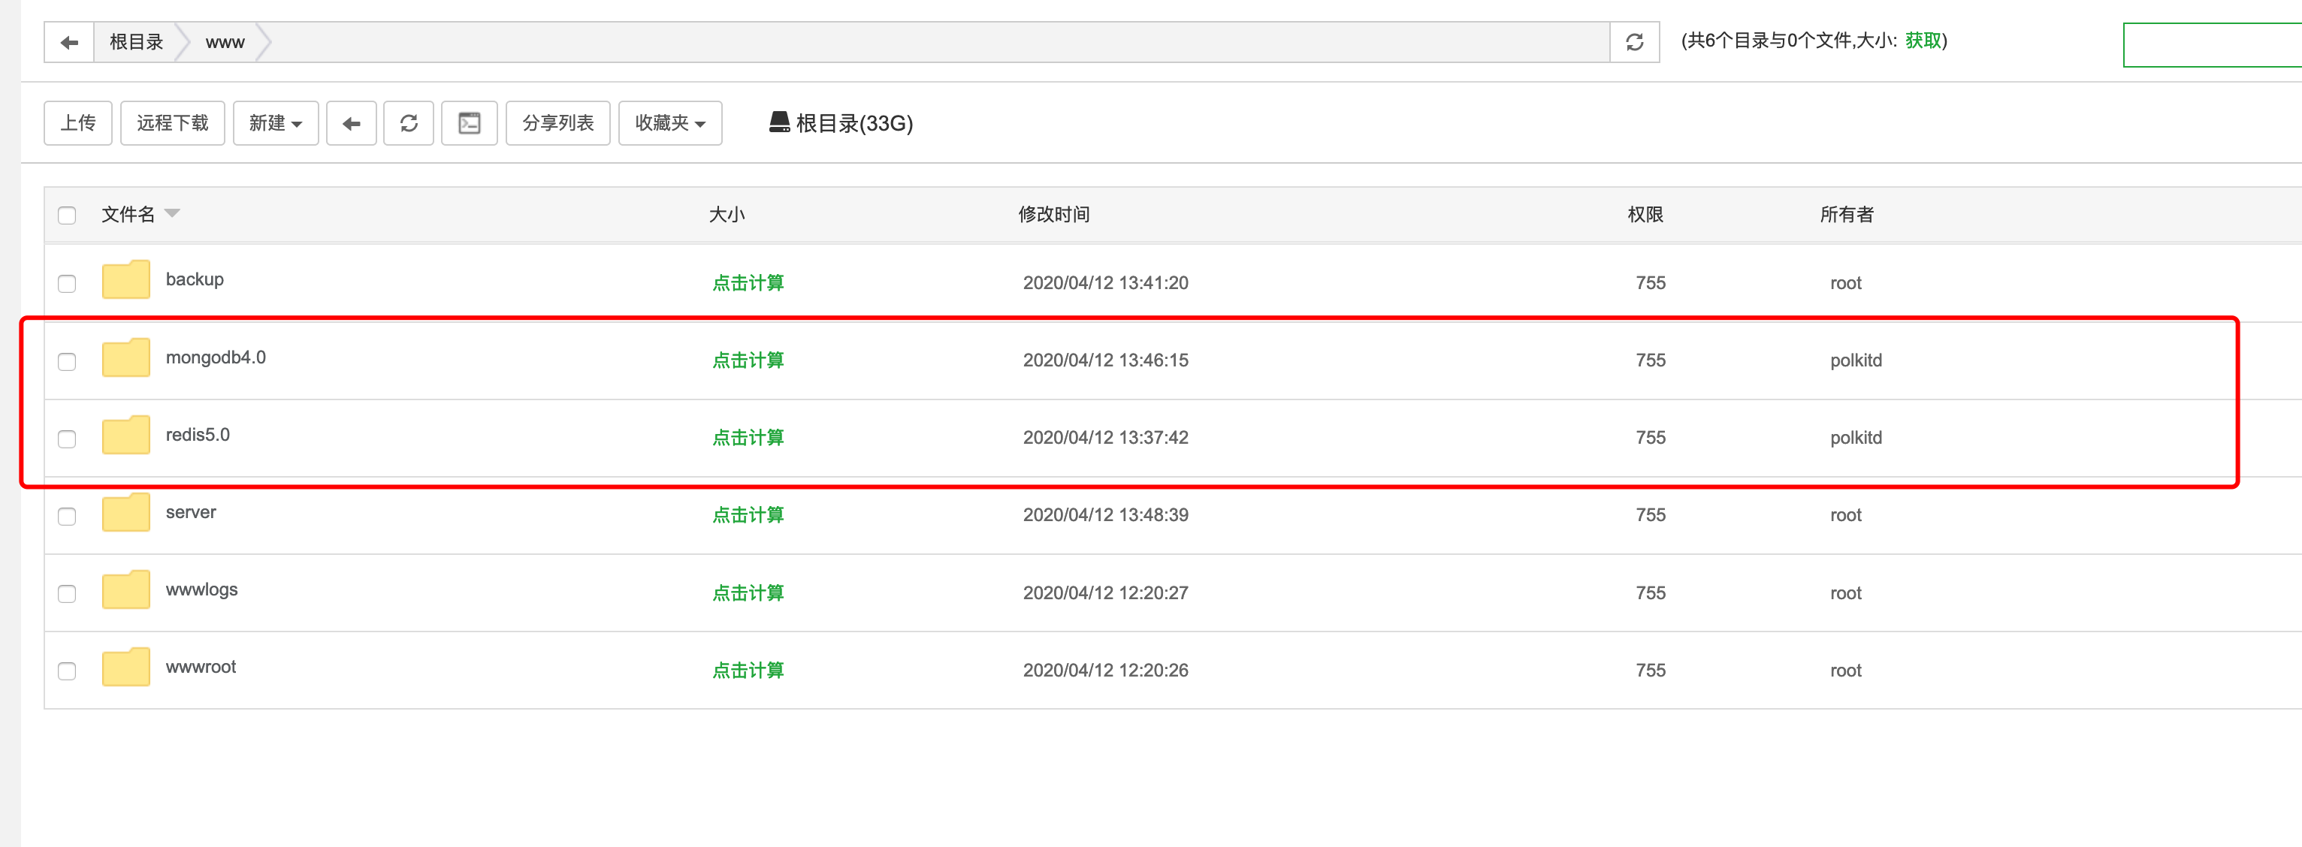Click date 2020/04/12 13:37:42
Screen dimensions: 2302x847
tap(1105, 438)
